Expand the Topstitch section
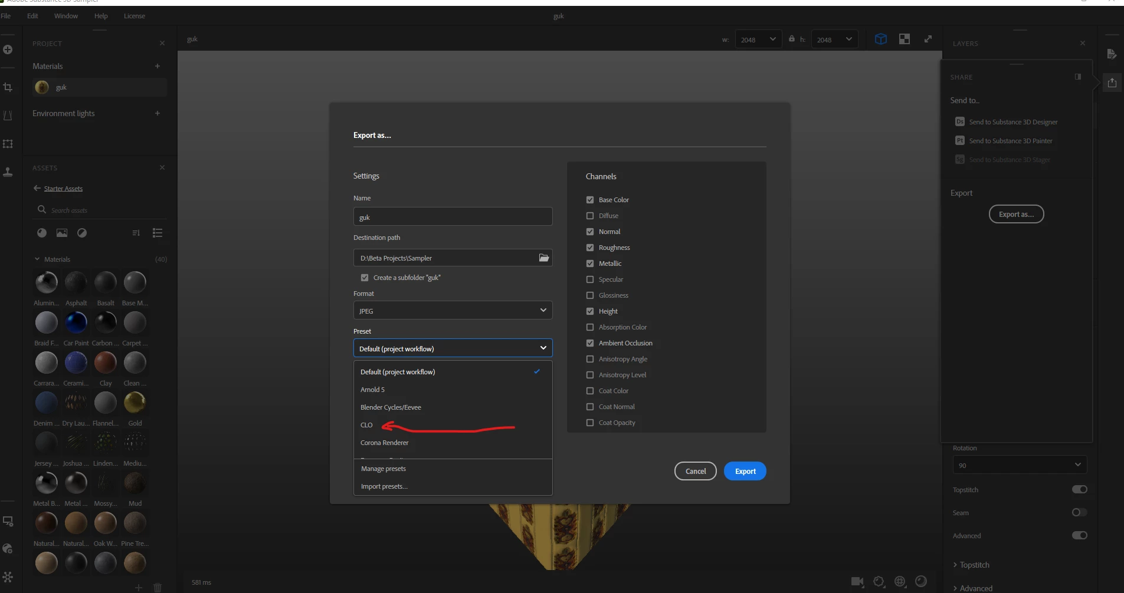Viewport: 1124px width, 593px height. (971, 565)
